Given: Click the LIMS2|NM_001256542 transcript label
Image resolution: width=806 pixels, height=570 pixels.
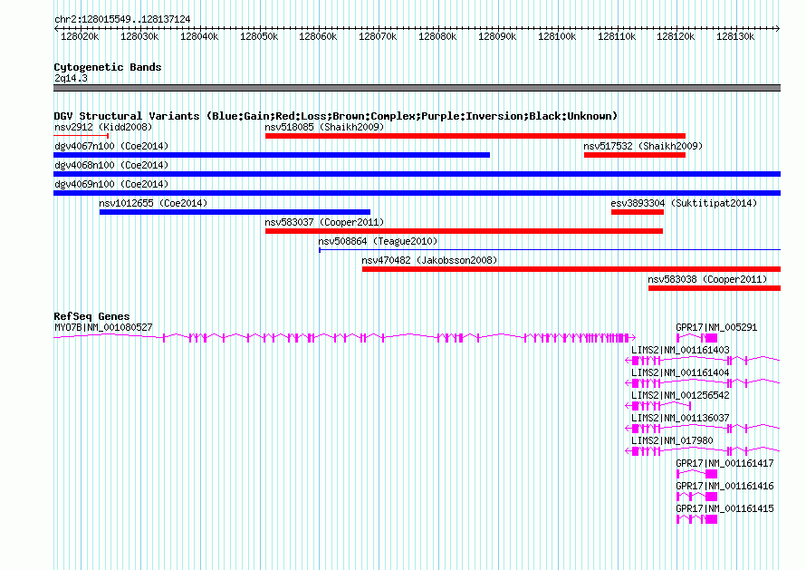Looking at the screenshot, I should click(x=680, y=395).
